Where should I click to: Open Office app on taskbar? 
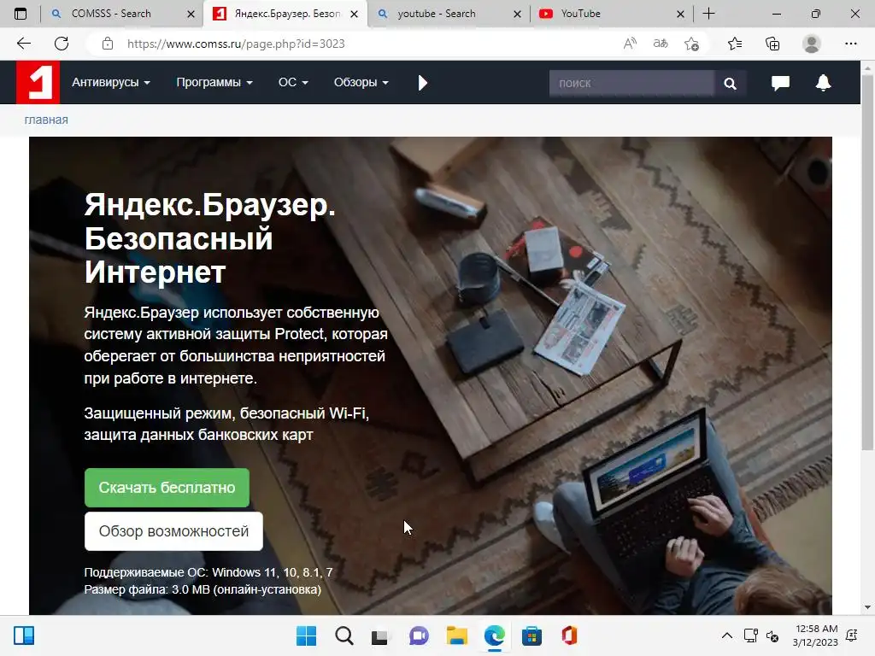click(569, 635)
